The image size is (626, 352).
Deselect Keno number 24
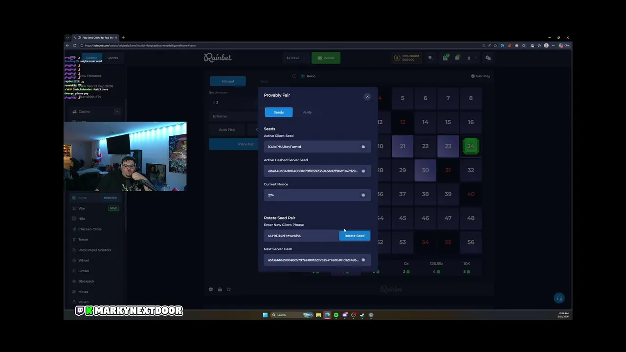pyautogui.click(x=470, y=146)
